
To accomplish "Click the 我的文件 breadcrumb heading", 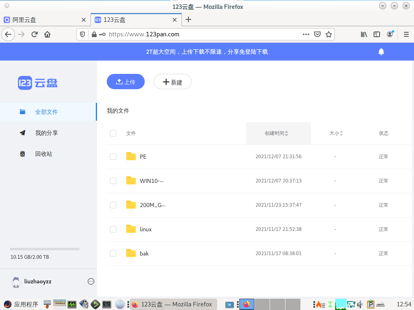I will [x=118, y=111].
